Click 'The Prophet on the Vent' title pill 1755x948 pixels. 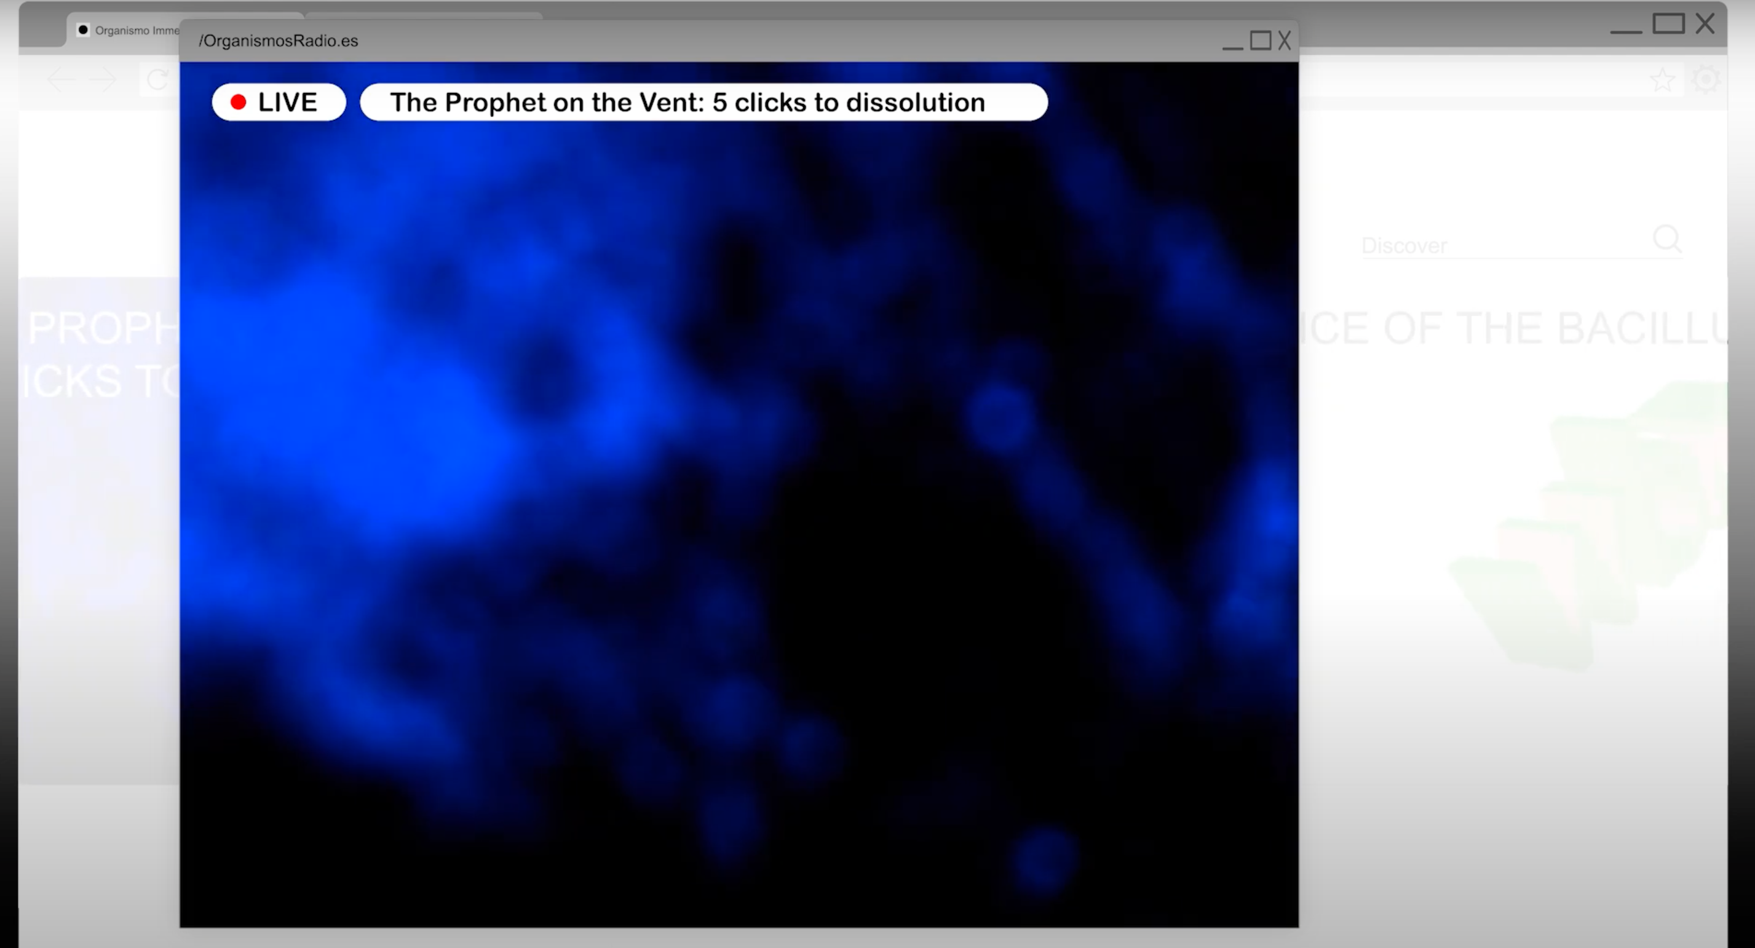click(703, 102)
